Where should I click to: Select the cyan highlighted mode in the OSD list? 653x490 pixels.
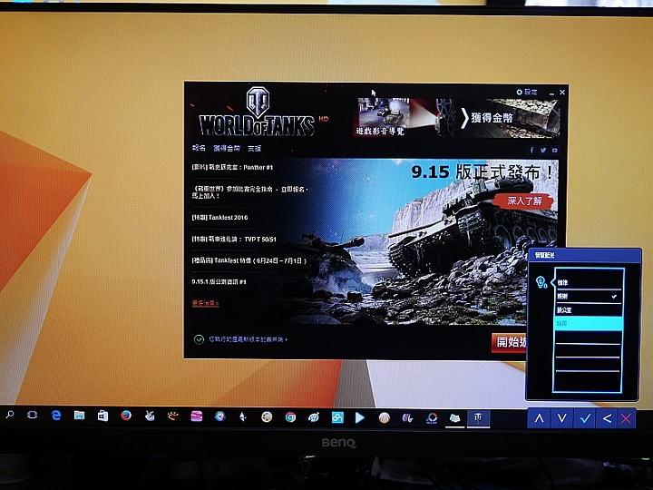(588, 323)
